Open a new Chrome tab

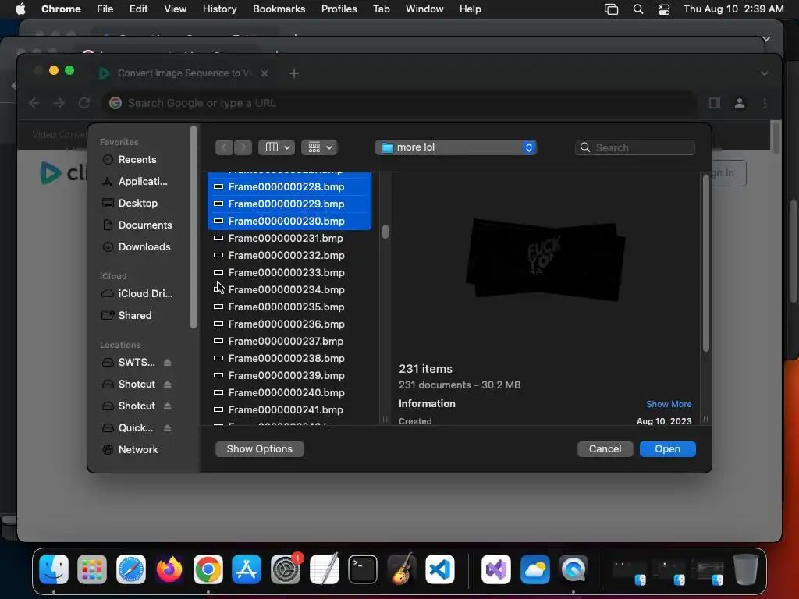294,73
